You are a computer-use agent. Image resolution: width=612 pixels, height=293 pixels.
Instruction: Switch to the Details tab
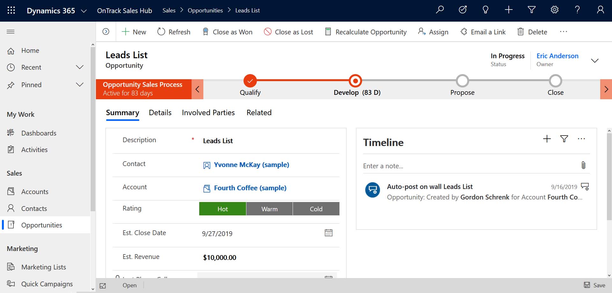[160, 113]
